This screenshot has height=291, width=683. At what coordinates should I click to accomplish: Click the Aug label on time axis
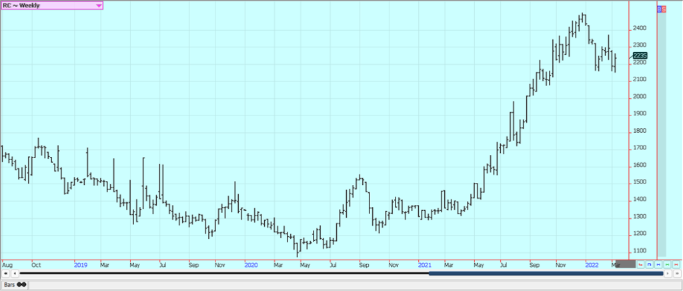7,265
